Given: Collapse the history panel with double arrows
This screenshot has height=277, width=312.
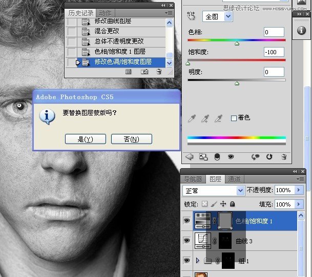Looking at the screenshot, I should [x=163, y=5].
